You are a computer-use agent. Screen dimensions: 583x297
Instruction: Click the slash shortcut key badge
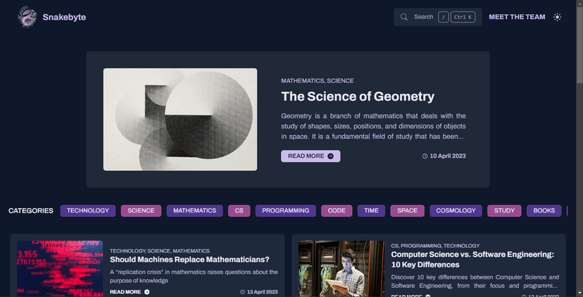click(x=443, y=17)
